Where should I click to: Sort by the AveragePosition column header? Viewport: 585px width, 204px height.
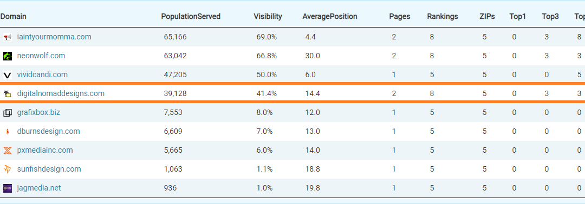tap(330, 16)
